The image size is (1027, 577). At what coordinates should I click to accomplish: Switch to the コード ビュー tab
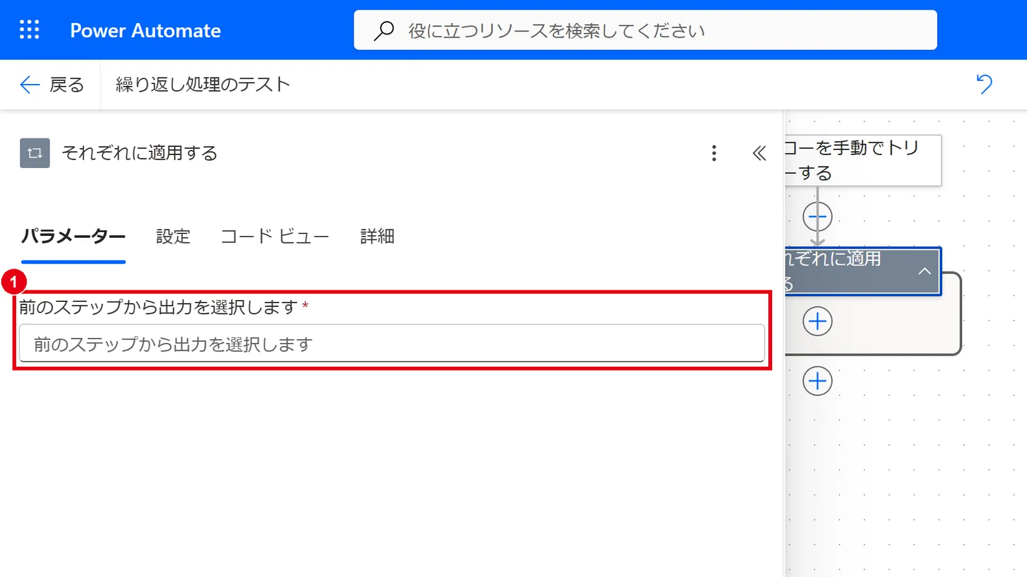coord(275,237)
